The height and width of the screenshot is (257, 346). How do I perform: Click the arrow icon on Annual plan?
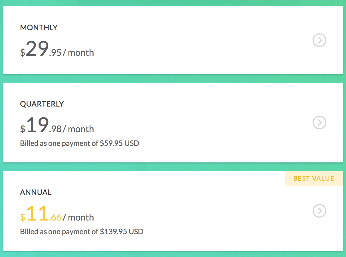point(319,211)
